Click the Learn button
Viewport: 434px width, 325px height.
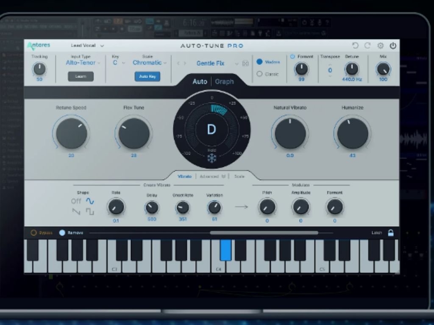[x=81, y=76]
